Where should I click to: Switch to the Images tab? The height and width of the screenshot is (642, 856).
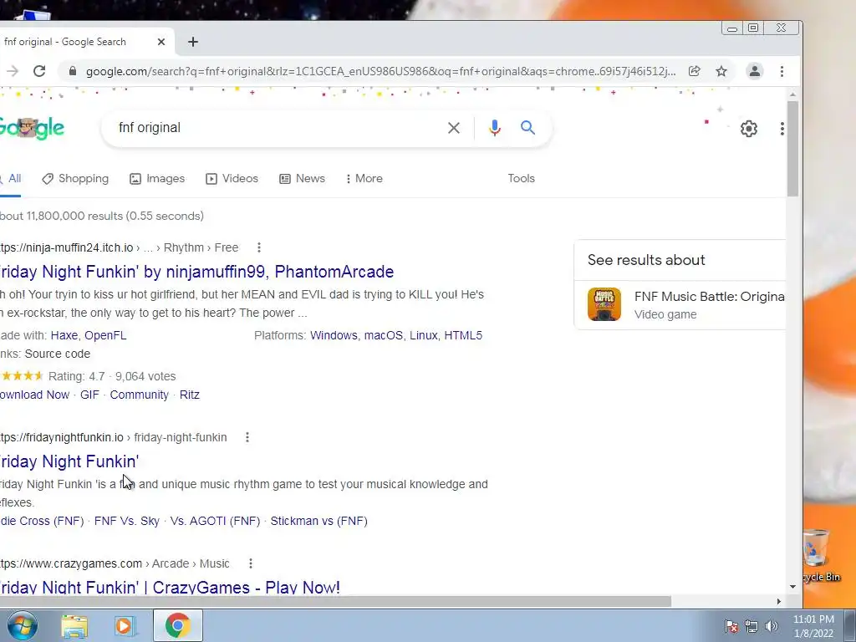[x=157, y=179]
